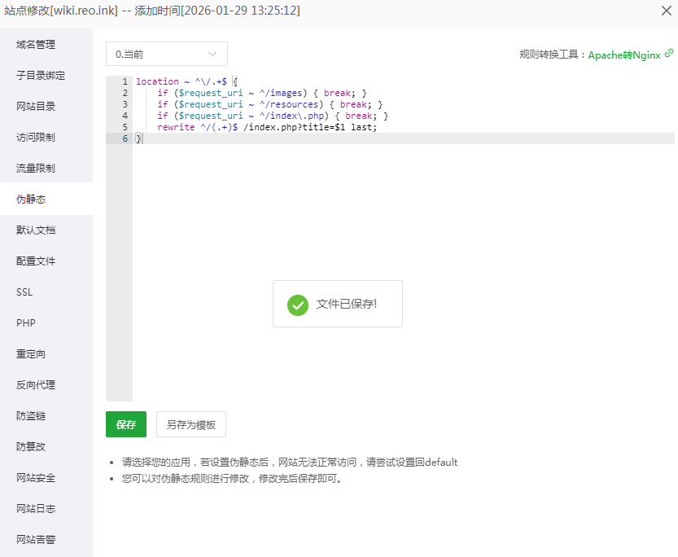Open PHP version settings
This screenshot has height=557, width=678.
[x=24, y=322]
